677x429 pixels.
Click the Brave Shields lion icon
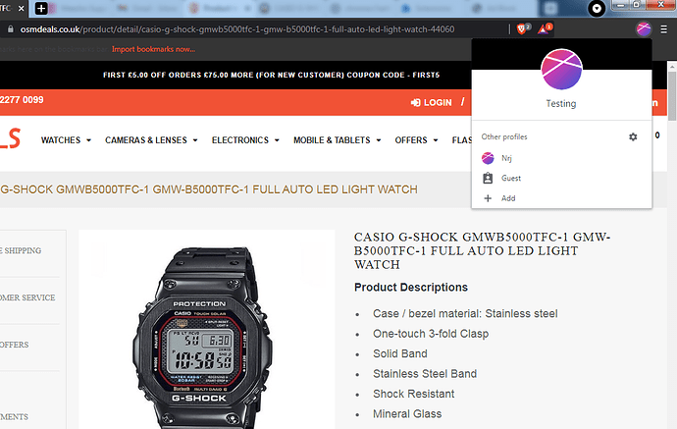tap(522, 28)
